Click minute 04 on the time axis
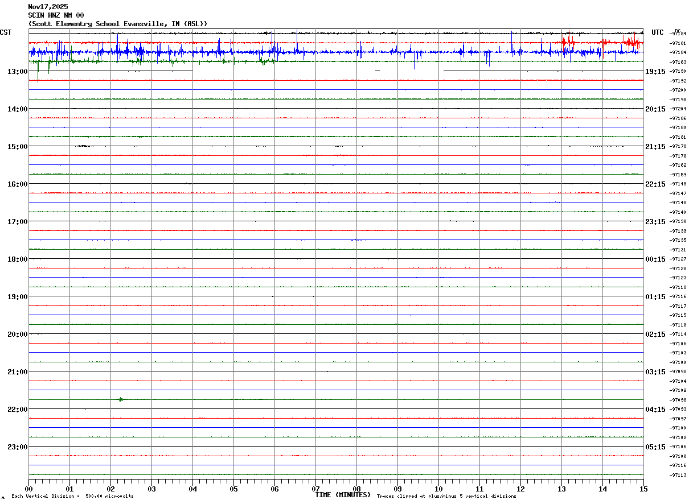 click(192, 489)
